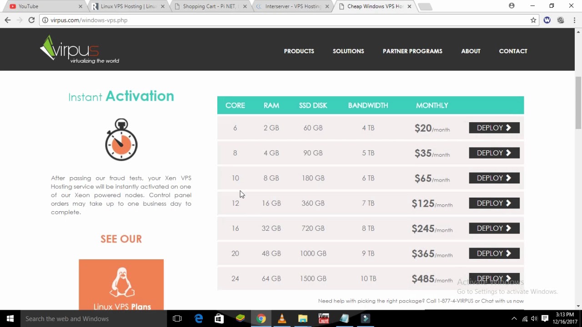Deploy the $125/month plan
The height and width of the screenshot is (327, 582).
[494, 203]
